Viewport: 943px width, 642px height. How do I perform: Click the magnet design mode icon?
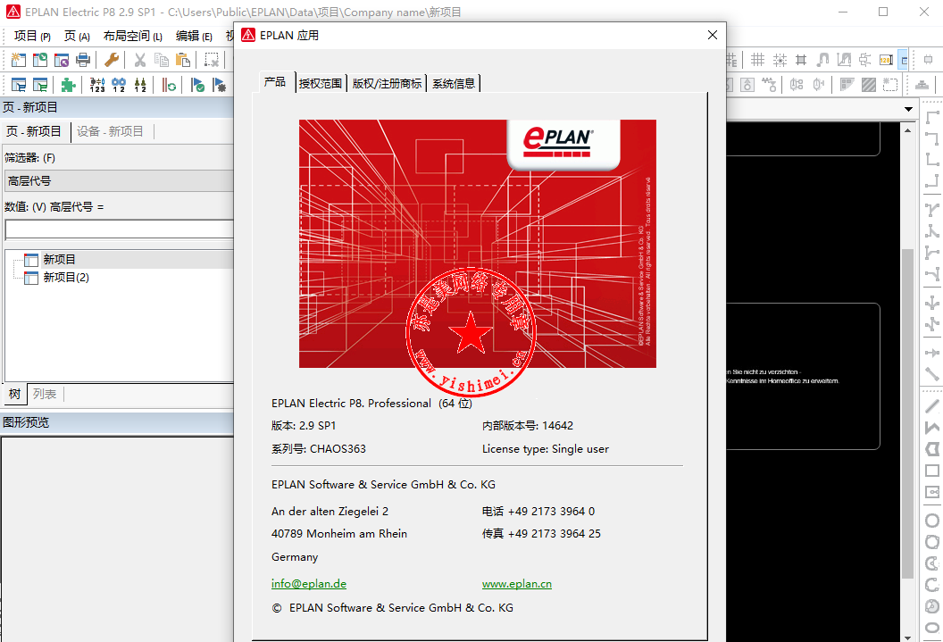tap(822, 60)
